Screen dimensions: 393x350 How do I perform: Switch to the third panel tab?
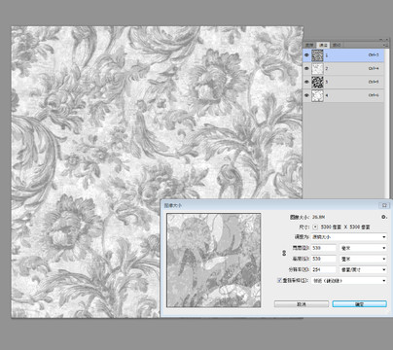pyautogui.click(x=337, y=45)
